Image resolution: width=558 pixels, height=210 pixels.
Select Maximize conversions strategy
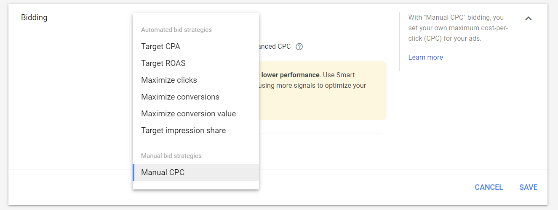(180, 97)
